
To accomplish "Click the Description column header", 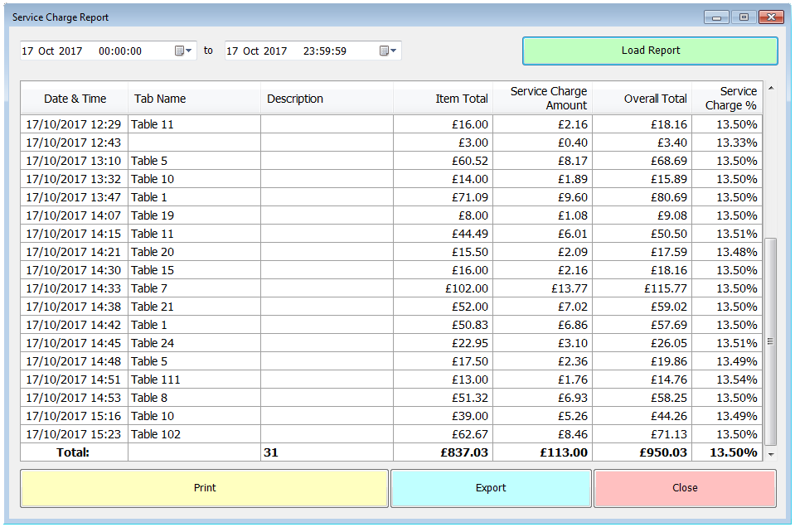I will 327,99.
